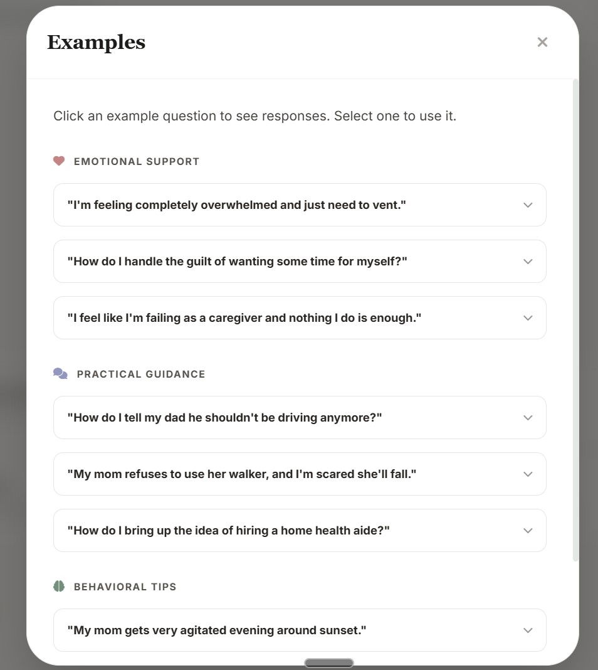The width and height of the screenshot is (598, 670).
Task: Close the Examples dialog with the X
Action: point(542,42)
